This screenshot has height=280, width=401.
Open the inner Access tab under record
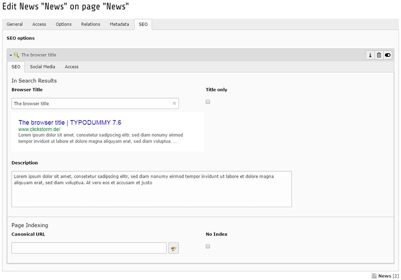[72, 67]
